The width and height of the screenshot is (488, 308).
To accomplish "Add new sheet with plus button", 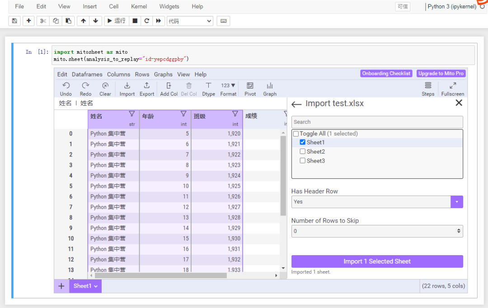I will point(61,286).
